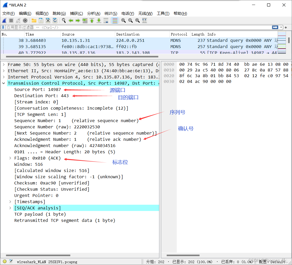The height and width of the screenshot is (265, 292).
Task: Save this capture file
Action: click(x=41, y=21)
